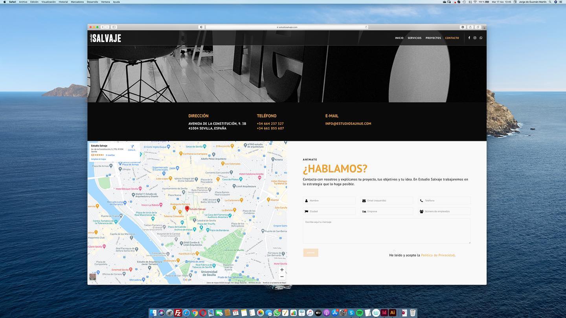The image size is (566, 318).
Task: Go to INICIO in site navigation
Action: coord(399,38)
